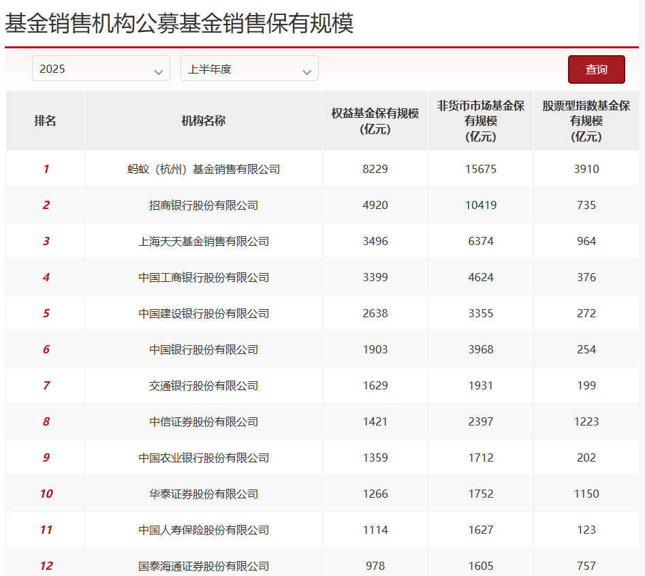
Task: Select 中国工商银行股份有限公司 row name
Action: coord(203,278)
